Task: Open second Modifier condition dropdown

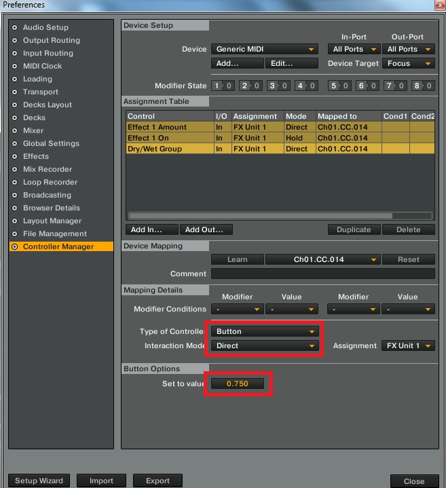Action: 354,309
